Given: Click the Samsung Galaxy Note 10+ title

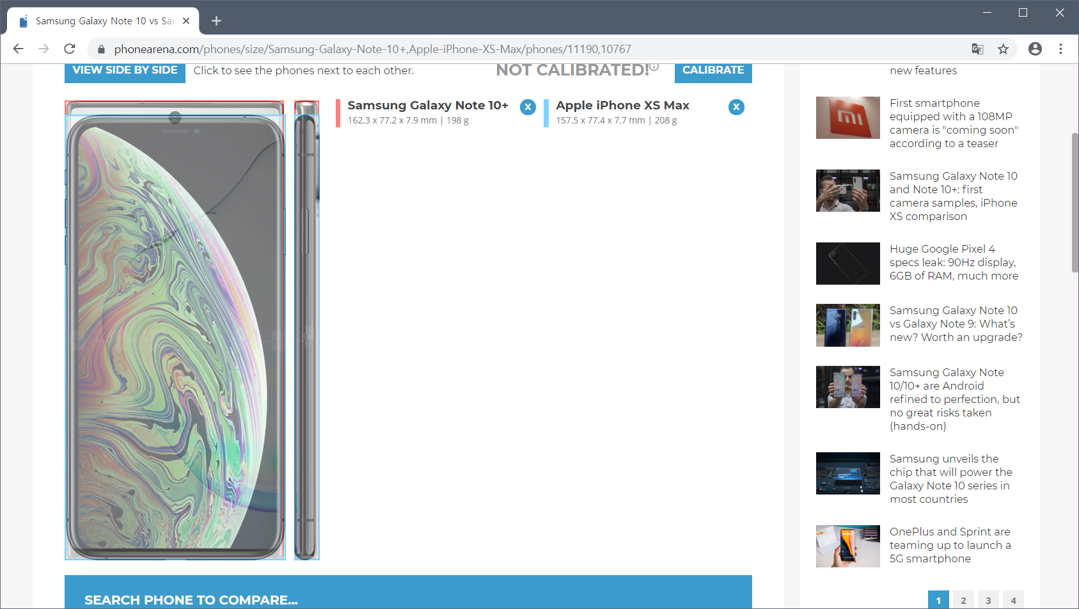Looking at the screenshot, I should [428, 106].
